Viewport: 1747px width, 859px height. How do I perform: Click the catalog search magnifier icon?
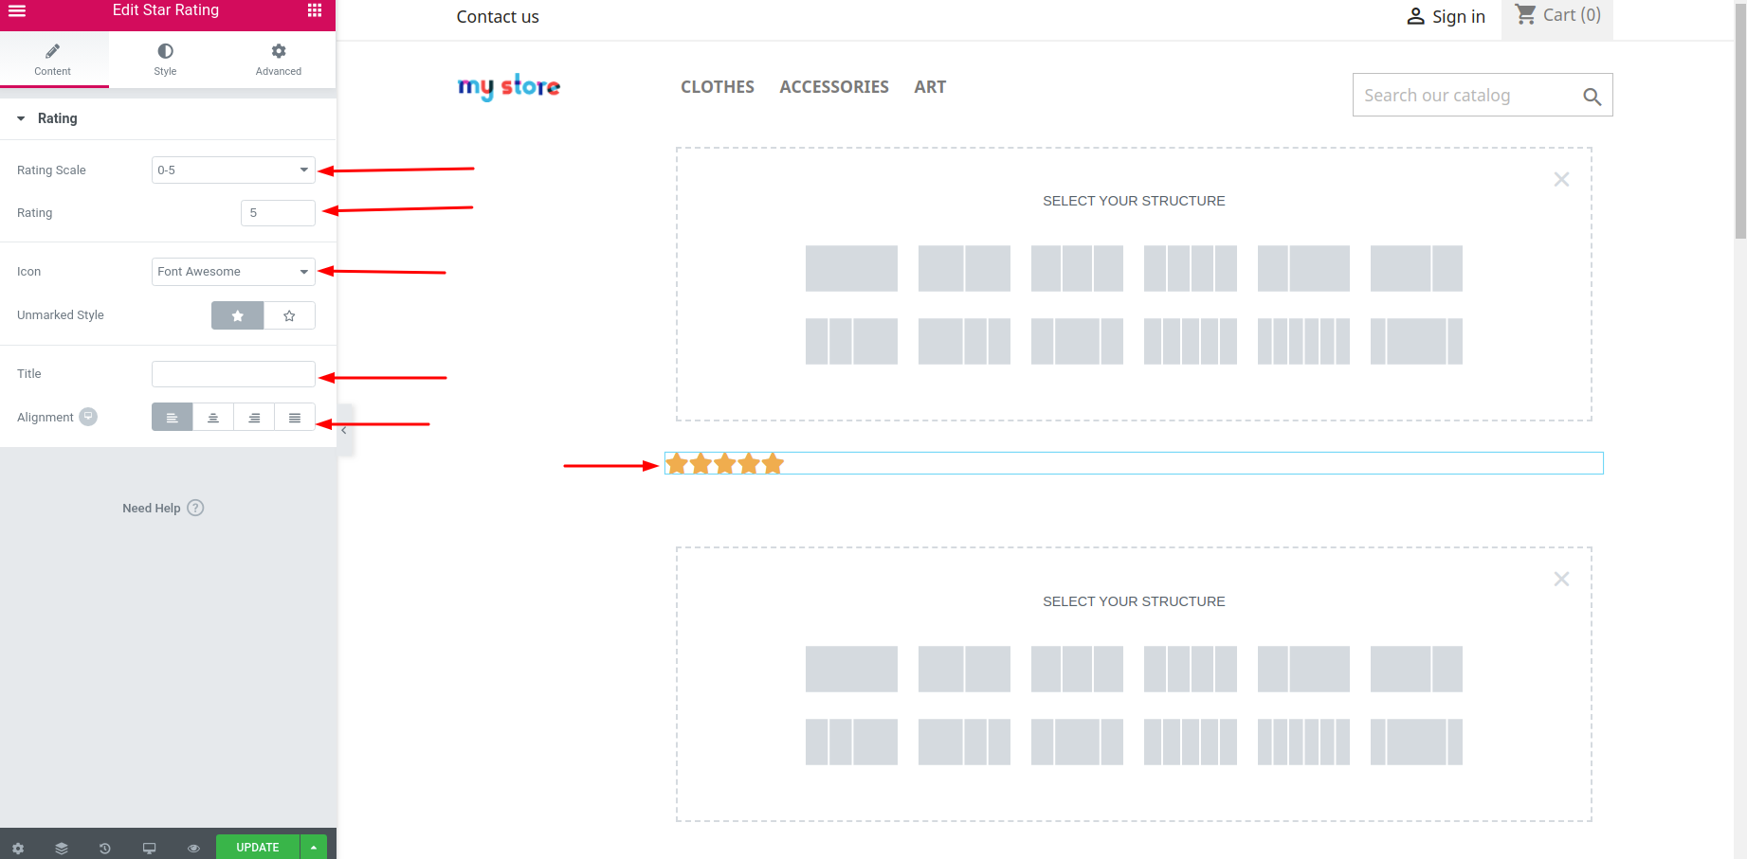pyautogui.click(x=1592, y=97)
